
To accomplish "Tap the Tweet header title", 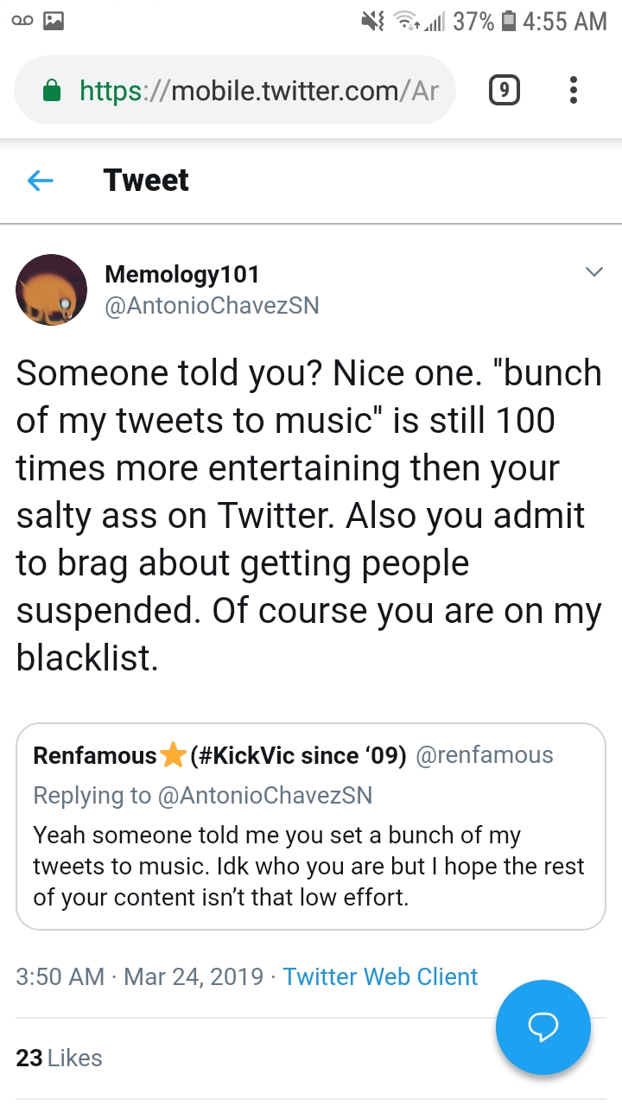I will [146, 180].
